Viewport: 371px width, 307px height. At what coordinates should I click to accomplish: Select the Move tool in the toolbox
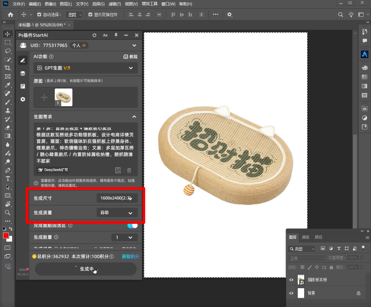[8, 34]
